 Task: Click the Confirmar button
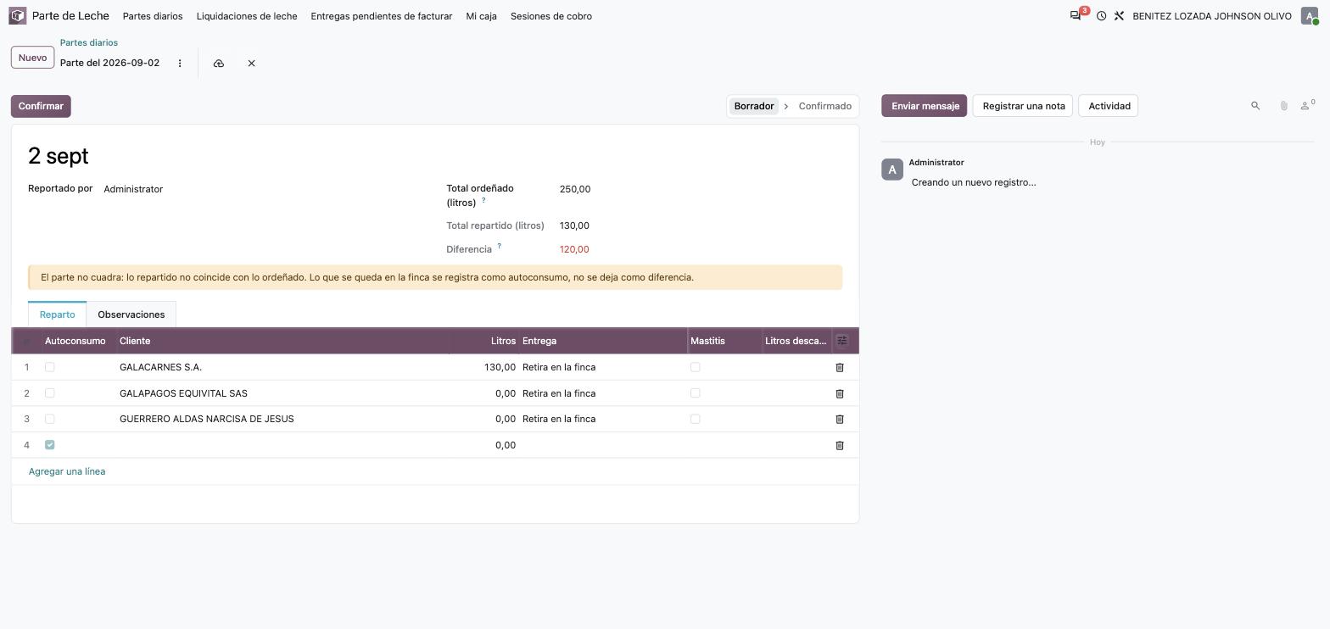coord(41,106)
